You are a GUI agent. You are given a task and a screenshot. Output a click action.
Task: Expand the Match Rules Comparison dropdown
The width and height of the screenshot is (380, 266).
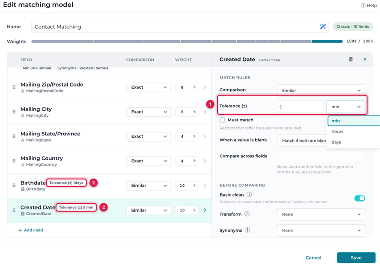[x=321, y=90]
